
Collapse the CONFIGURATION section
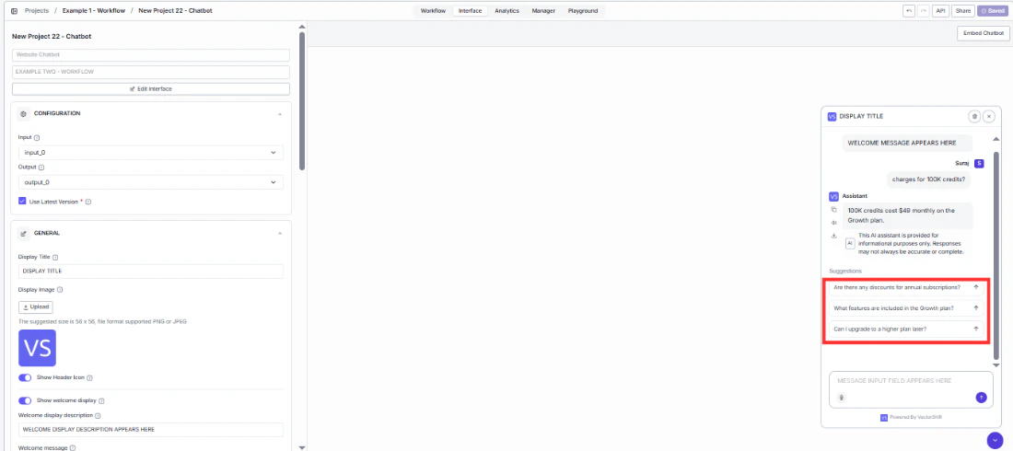(x=280, y=114)
